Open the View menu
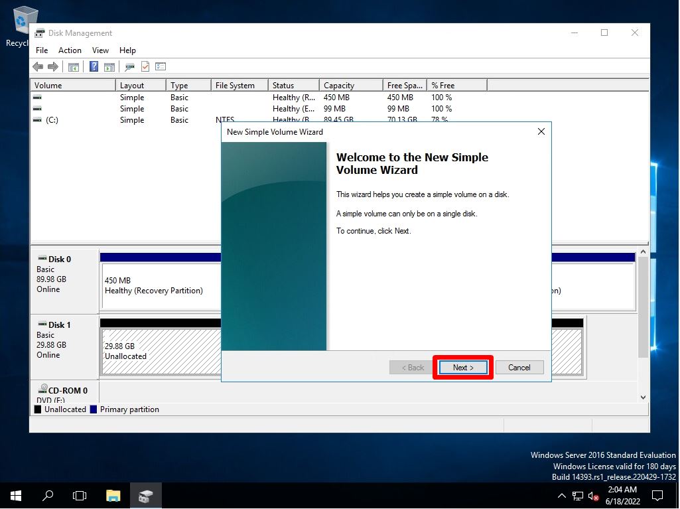This screenshot has width=680, height=509. tap(100, 50)
